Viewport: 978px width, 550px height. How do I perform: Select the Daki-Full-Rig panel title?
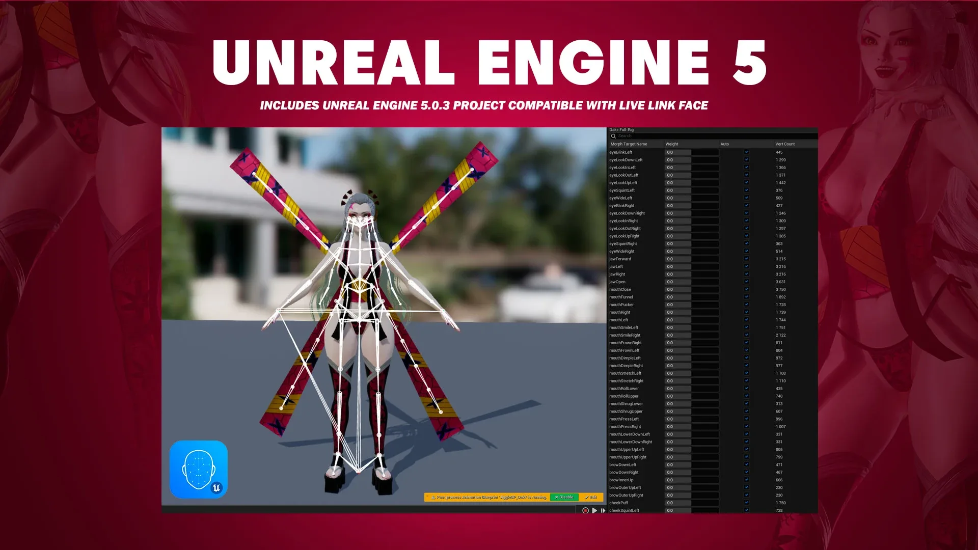[621, 130]
